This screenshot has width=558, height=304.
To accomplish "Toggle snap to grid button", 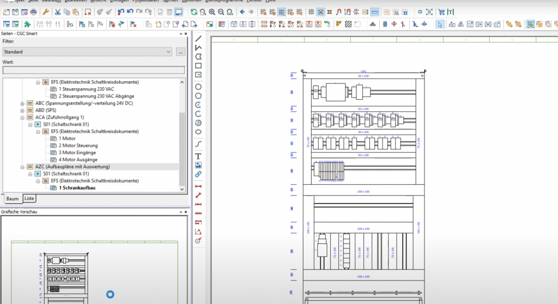I will 321,12.
